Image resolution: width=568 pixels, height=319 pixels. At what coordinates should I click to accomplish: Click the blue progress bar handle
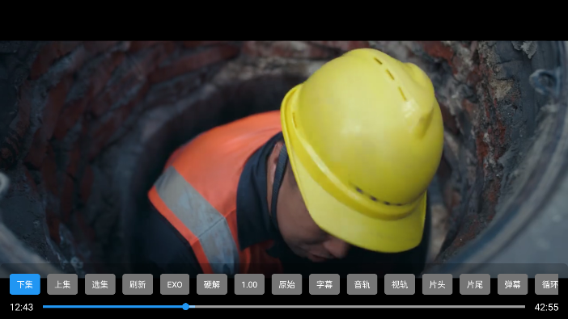(185, 307)
